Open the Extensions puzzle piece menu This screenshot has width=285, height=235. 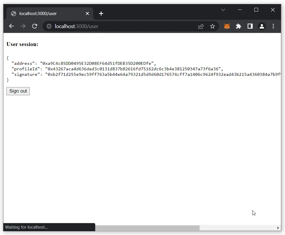[238, 26]
